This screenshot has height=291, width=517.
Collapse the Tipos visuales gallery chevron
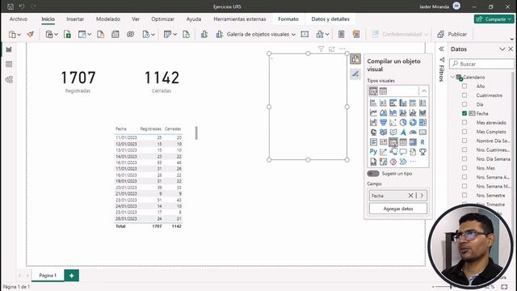click(x=424, y=91)
